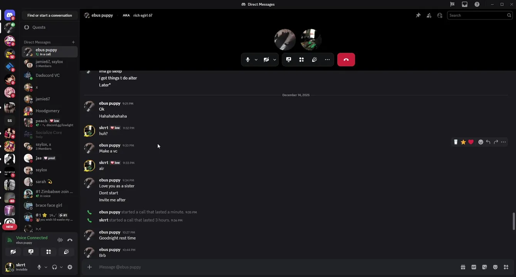The image size is (516, 277).
Task: Open input device dropdown beside user mic
Action: (46, 267)
